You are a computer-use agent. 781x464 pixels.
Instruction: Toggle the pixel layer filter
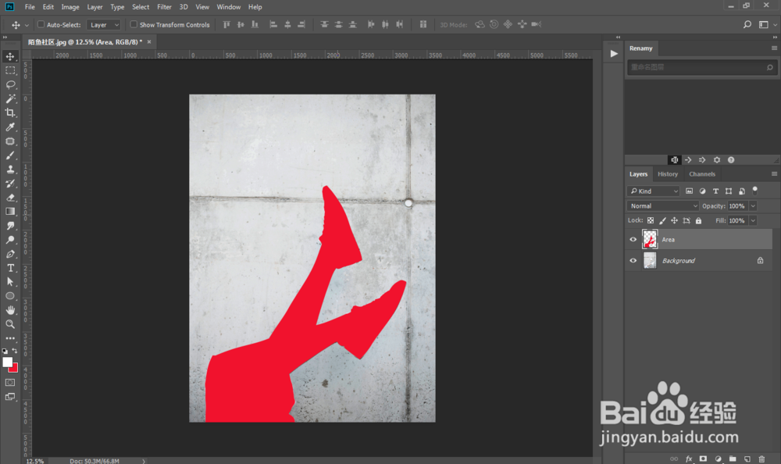[x=690, y=191]
